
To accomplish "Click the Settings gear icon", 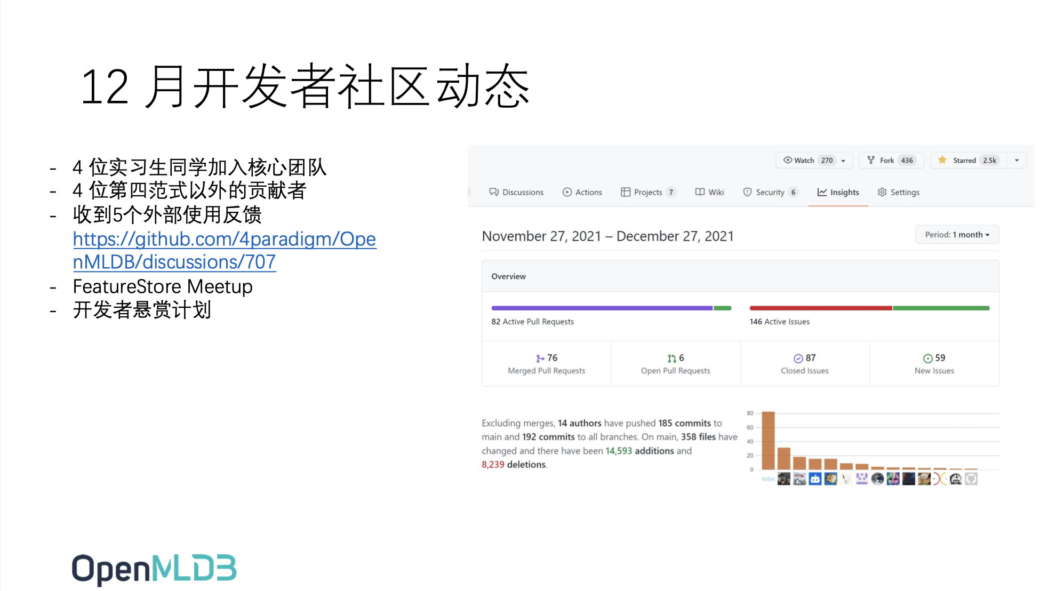I will (x=882, y=192).
